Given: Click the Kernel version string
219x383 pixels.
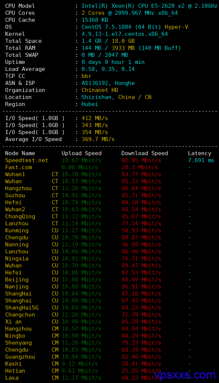Looking at the screenshot, I should (x=125, y=34).
